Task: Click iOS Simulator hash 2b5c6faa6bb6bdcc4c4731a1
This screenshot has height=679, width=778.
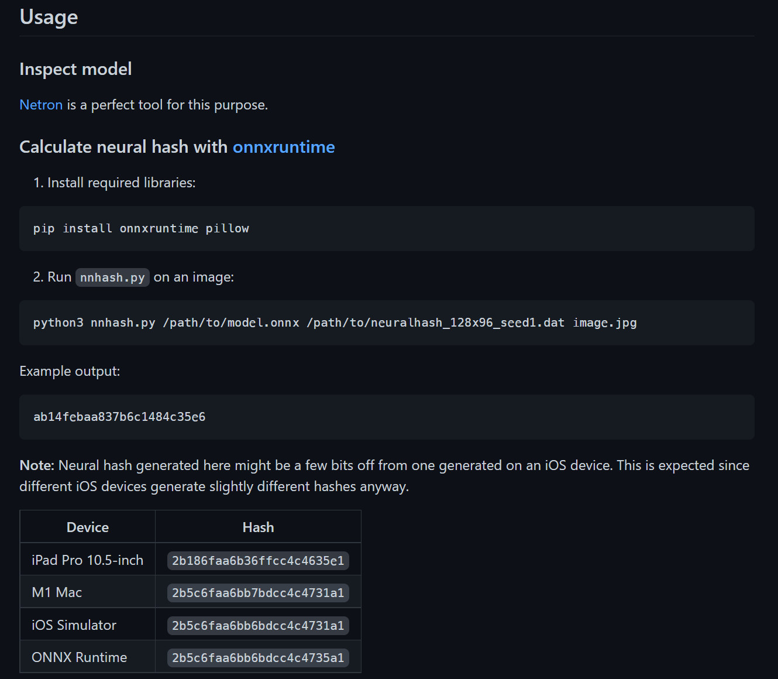Action: 258,626
